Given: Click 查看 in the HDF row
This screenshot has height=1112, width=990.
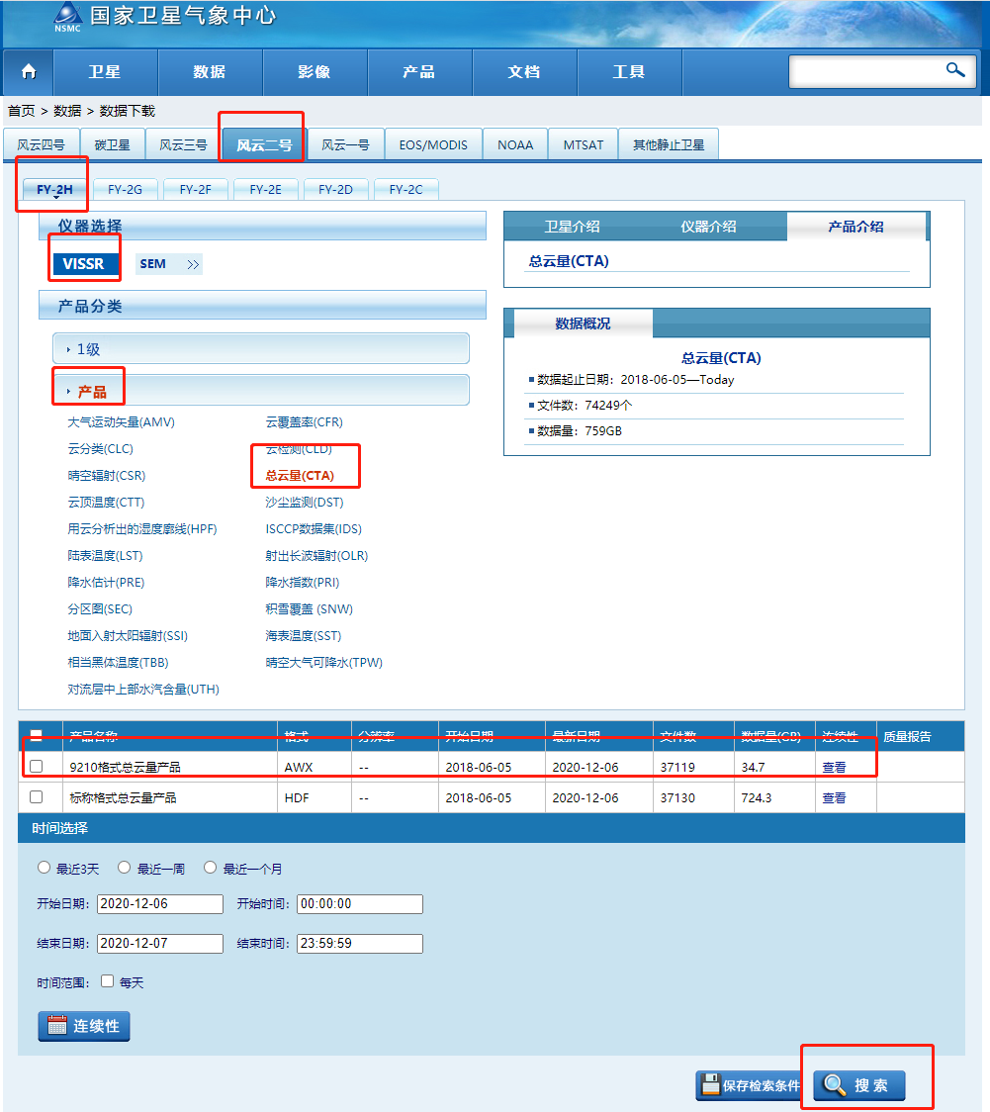Looking at the screenshot, I should (x=834, y=797).
